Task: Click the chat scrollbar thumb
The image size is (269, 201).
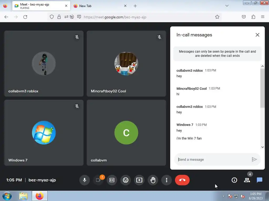Action: [x=262, y=88]
